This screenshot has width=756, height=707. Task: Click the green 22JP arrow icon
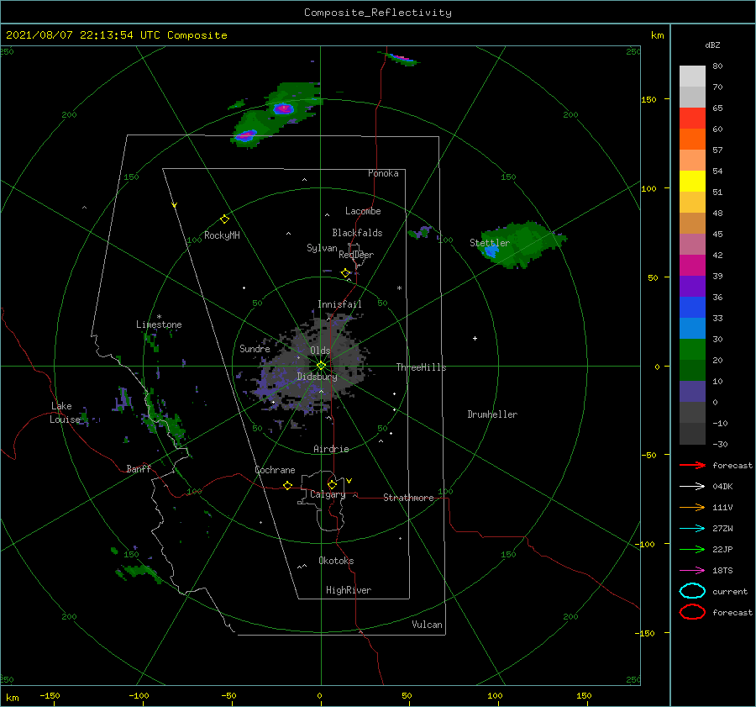tap(692, 549)
